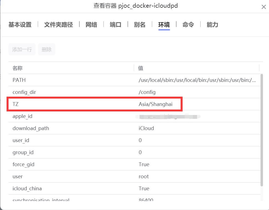Switch to the 命令 tab

tap(188, 25)
